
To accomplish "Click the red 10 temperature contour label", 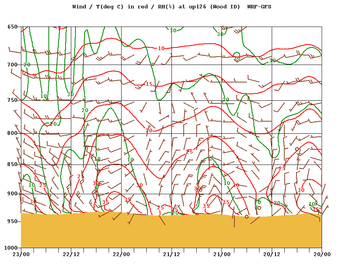I will pyautogui.click(x=161, y=48).
